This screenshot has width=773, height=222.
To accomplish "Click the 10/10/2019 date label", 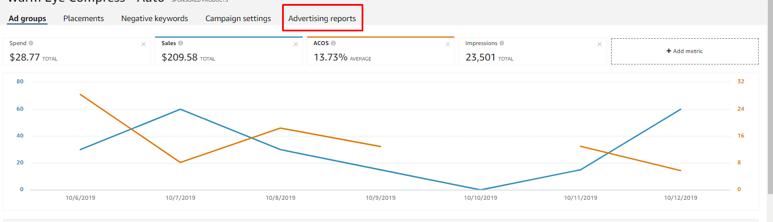I will tap(481, 198).
